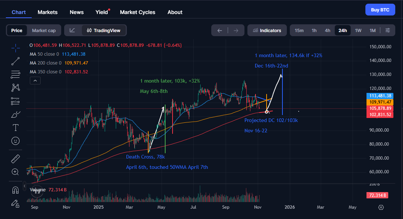Click the Buy BTC button
The width and height of the screenshot is (403, 219).
380,10
